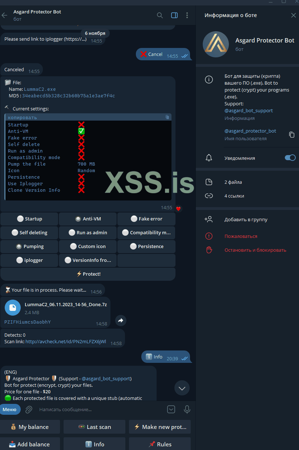Click the Info sent message bubble
Image resolution: width=299 pixels, height=450 pixels.
click(x=166, y=357)
